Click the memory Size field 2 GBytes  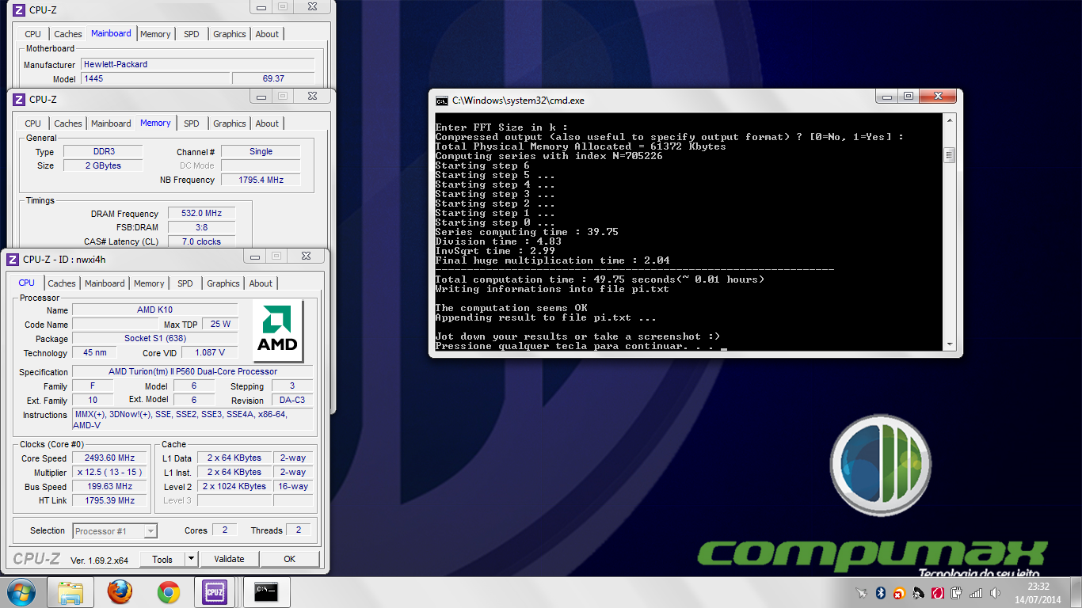tap(104, 166)
